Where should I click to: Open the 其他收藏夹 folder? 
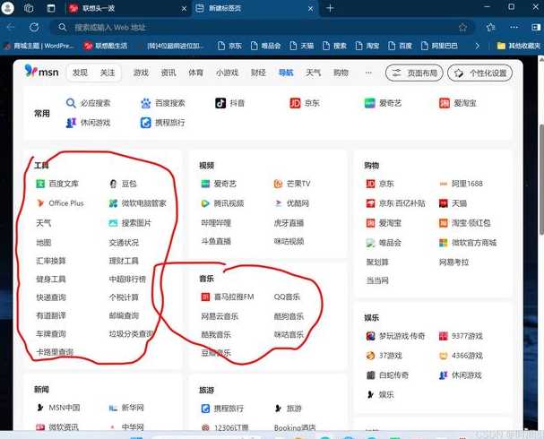[x=519, y=46]
